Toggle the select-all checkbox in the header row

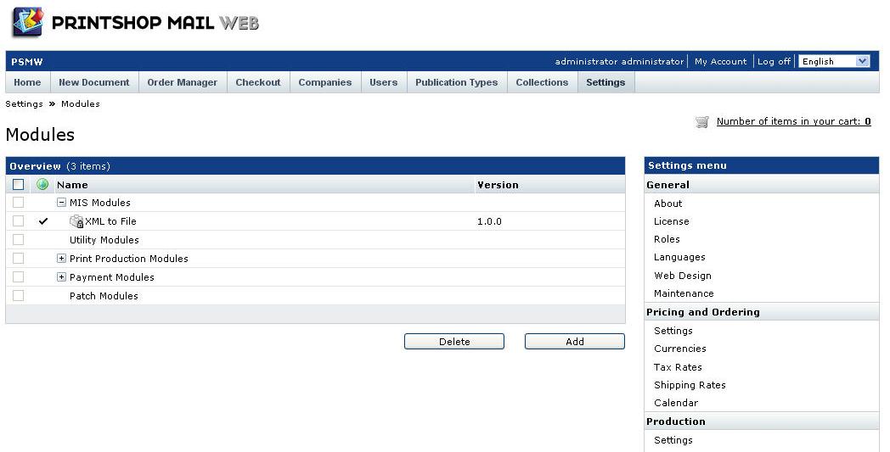coord(18,184)
